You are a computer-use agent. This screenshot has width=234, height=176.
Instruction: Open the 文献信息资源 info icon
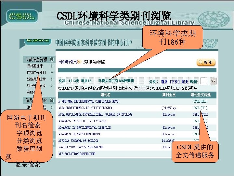click(52, 59)
